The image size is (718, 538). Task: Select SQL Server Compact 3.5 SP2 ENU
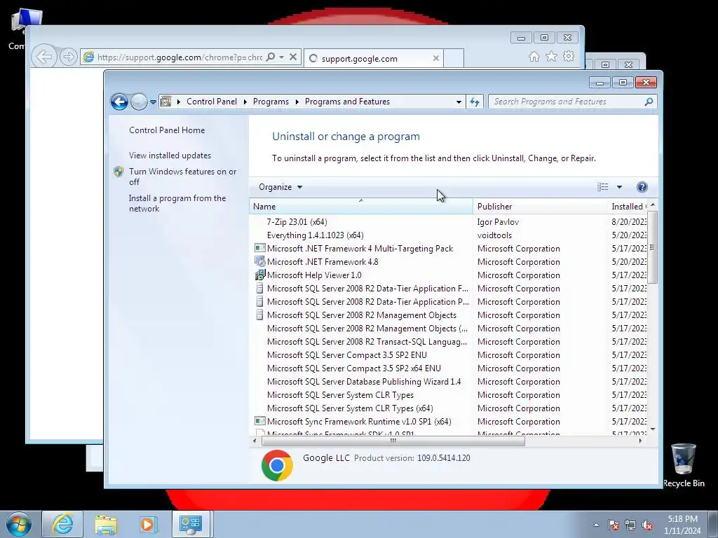click(x=346, y=355)
